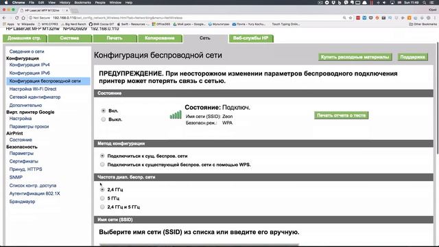This screenshot has height=247, width=439.
Task: Open Office365 bookmark
Action: point(161,24)
